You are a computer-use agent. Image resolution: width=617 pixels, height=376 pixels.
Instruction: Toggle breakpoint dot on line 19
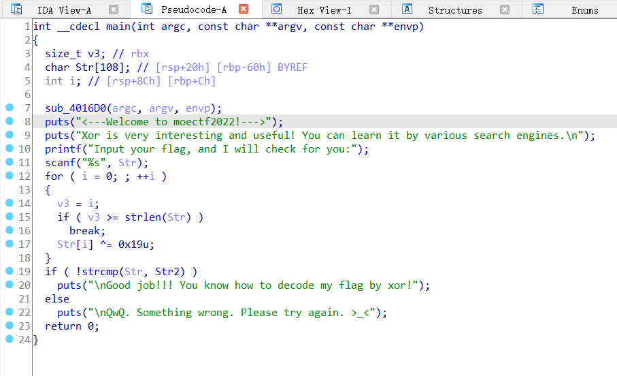click(9, 272)
